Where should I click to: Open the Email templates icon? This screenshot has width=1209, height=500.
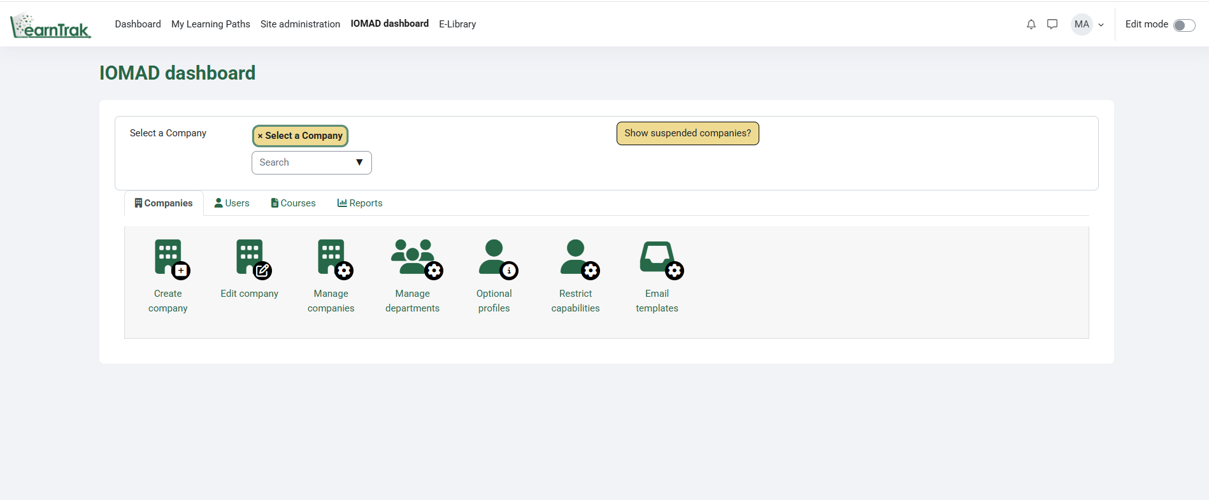click(x=661, y=259)
